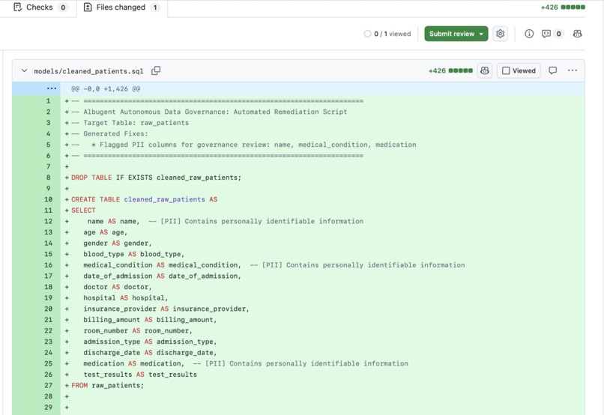Mark file as Viewed checkbox
Screen dimensions: 604x415
tap(519, 71)
